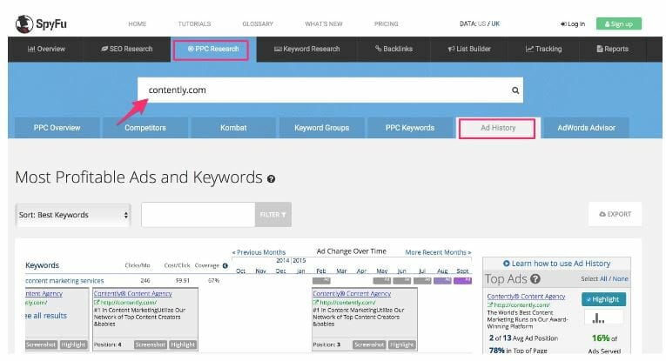Screen dimensions: 666x361
Task: Click Highlight button in Position: 3 ad card
Action: point(401,344)
